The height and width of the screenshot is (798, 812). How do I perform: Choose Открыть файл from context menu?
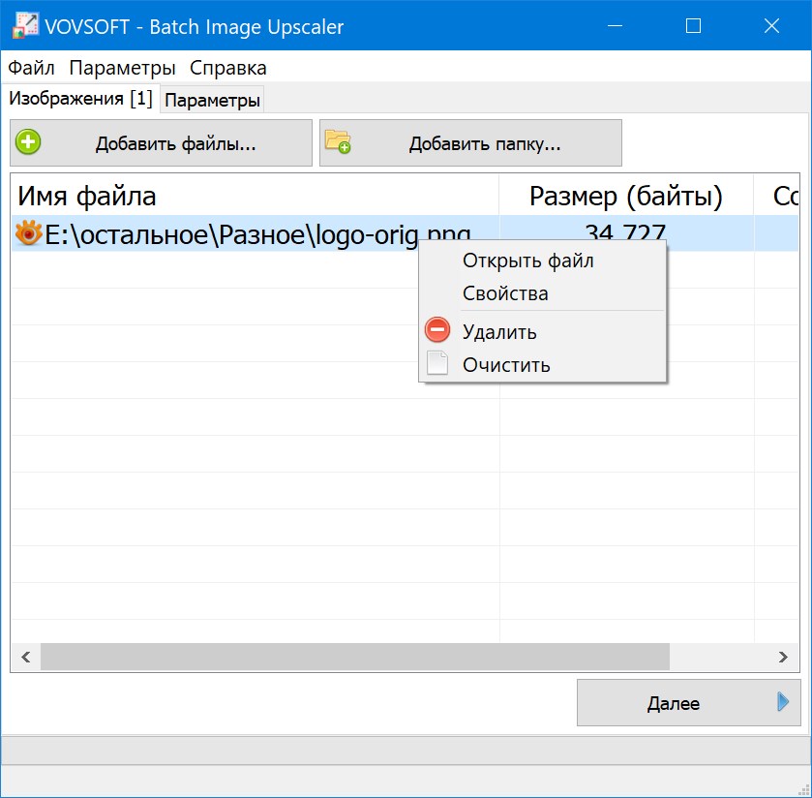coord(527,261)
